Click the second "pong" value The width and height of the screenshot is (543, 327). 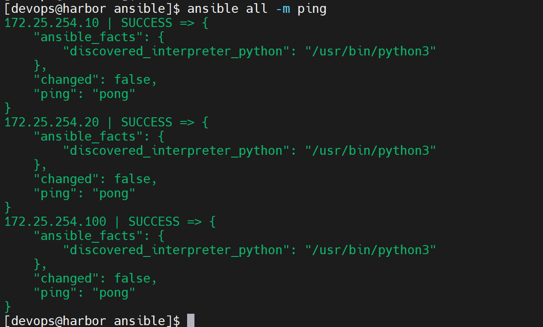coord(114,194)
